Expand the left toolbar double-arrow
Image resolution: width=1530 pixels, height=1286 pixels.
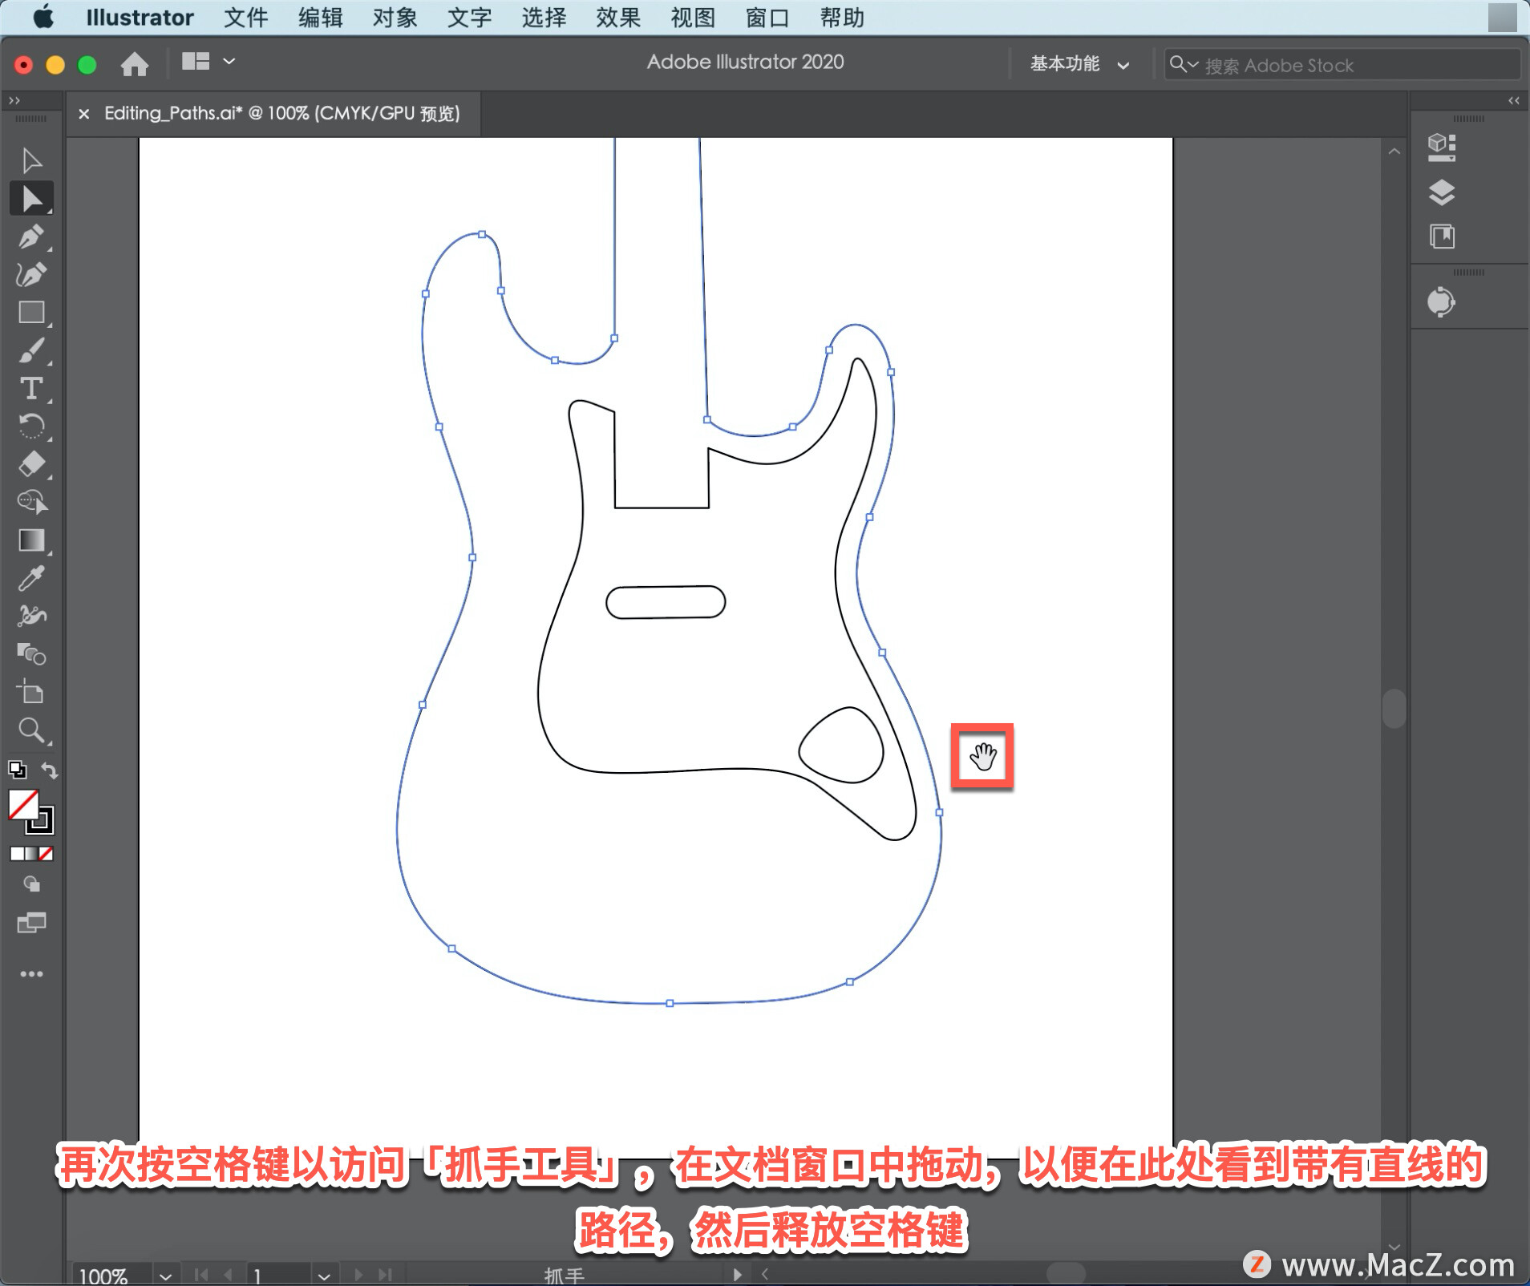[14, 100]
